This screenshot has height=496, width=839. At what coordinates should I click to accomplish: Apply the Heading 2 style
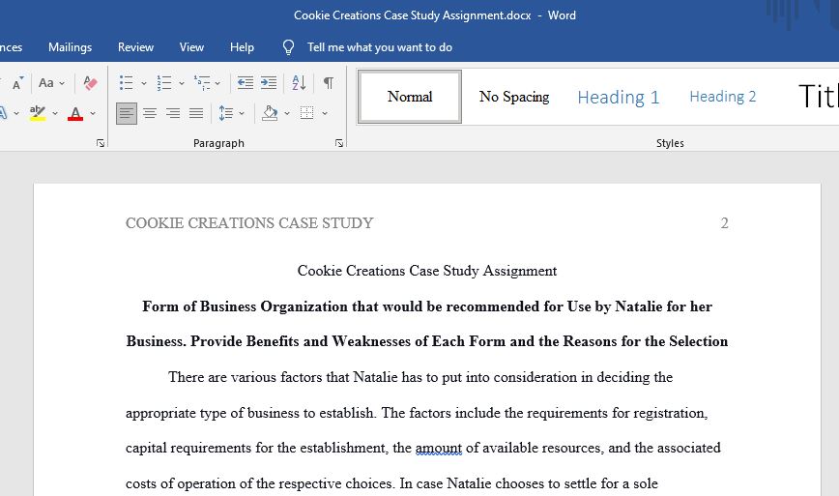pos(723,97)
